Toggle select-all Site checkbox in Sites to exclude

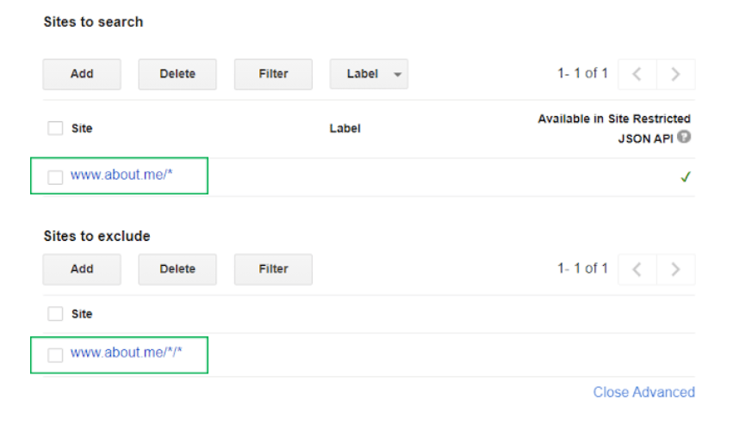[55, 314]
